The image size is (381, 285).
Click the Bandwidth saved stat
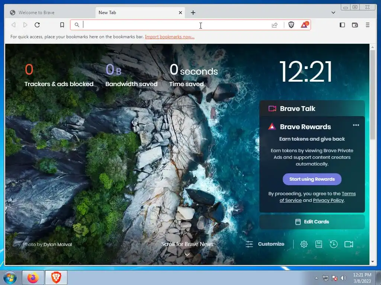131,75
